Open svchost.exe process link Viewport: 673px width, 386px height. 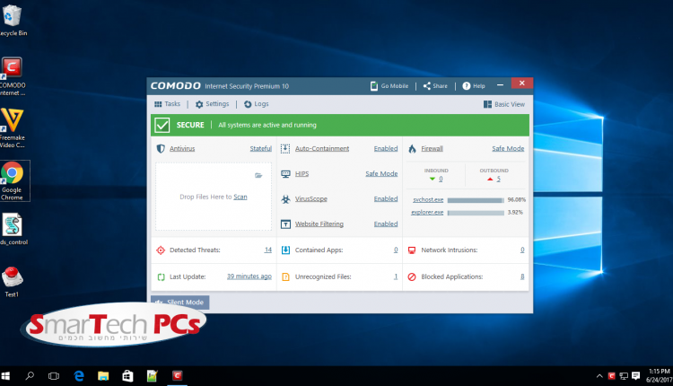pos(428,199)
